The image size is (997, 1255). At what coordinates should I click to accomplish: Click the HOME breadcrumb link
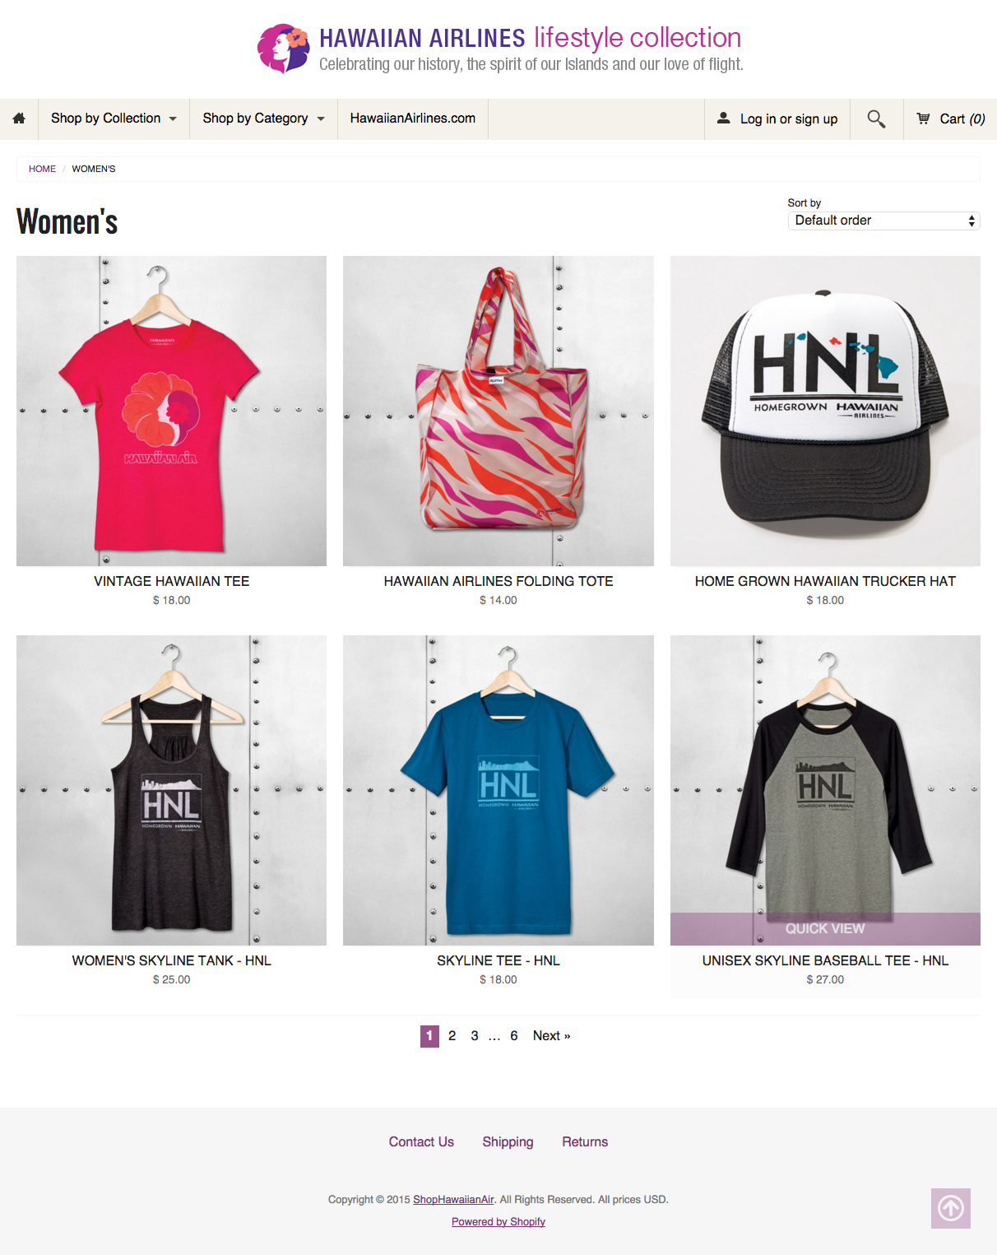(x=42, y=169)
